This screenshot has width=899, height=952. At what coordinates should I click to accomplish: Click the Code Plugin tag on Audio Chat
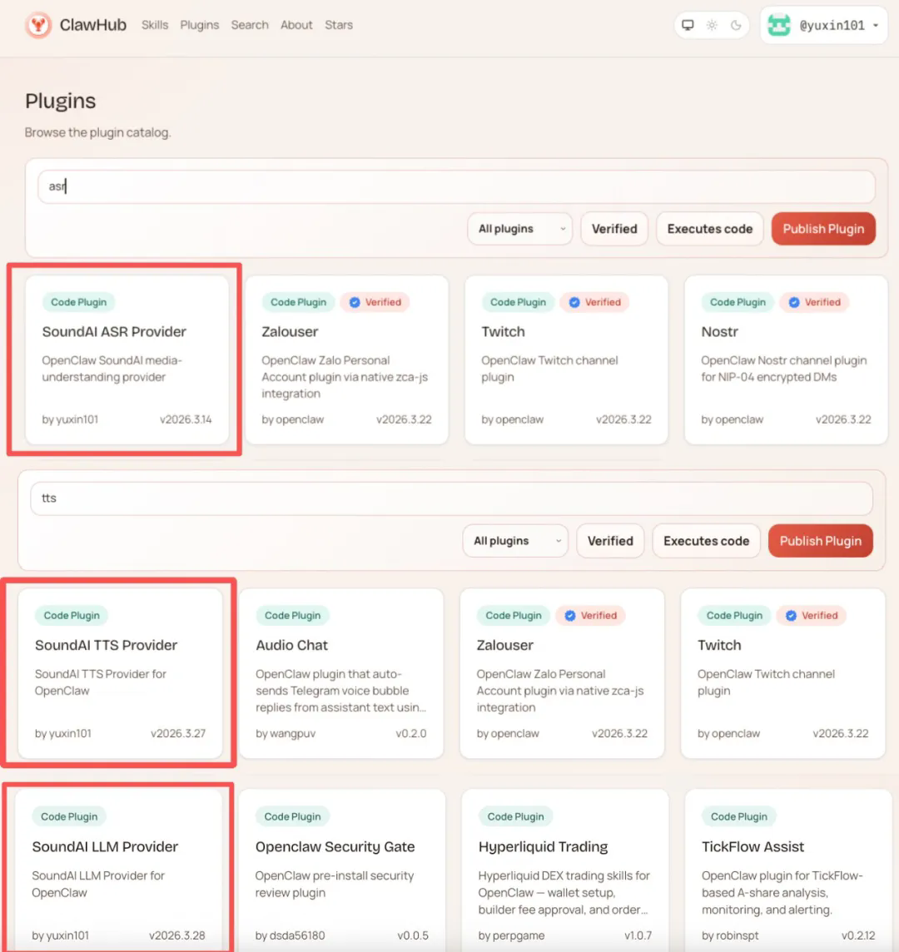[292, 616]
